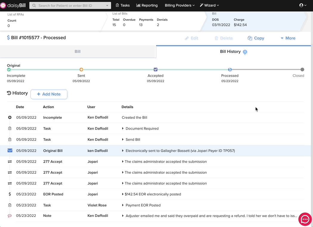Click the Charge $142.54 value
The width and height of the screenshot is (313, 227).
(x=240, y=25)
